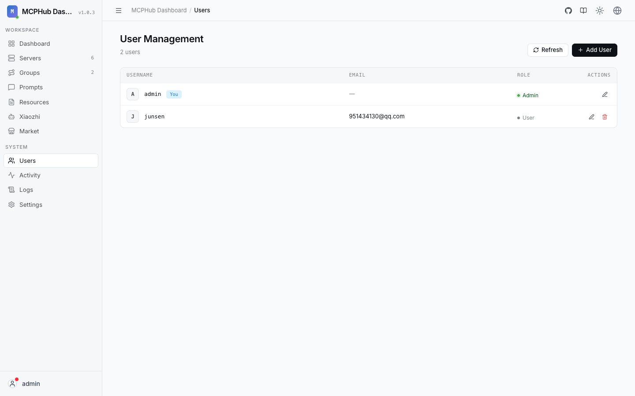
Task: Click MCPHub Dashboard breadcrumb link
Action: pos(159,10)
